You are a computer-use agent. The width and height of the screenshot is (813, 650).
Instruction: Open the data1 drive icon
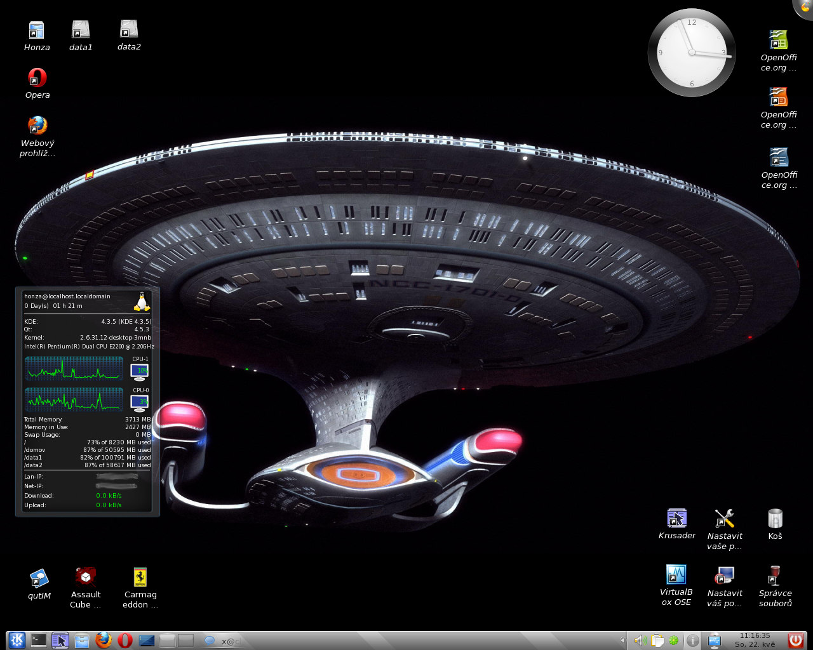point(81,36)
